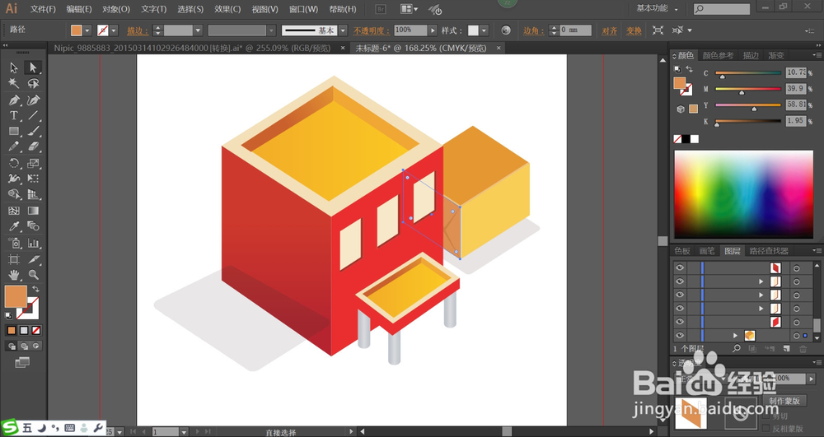Image resolution: width=824 pixels, height=437 pixels.
Task: Select the Zoom magnifier tool
Action: pyautogui.click(x=33, y=275)
